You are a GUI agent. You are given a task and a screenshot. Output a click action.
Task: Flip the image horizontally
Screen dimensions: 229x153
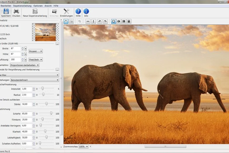[x=88, y=21]
